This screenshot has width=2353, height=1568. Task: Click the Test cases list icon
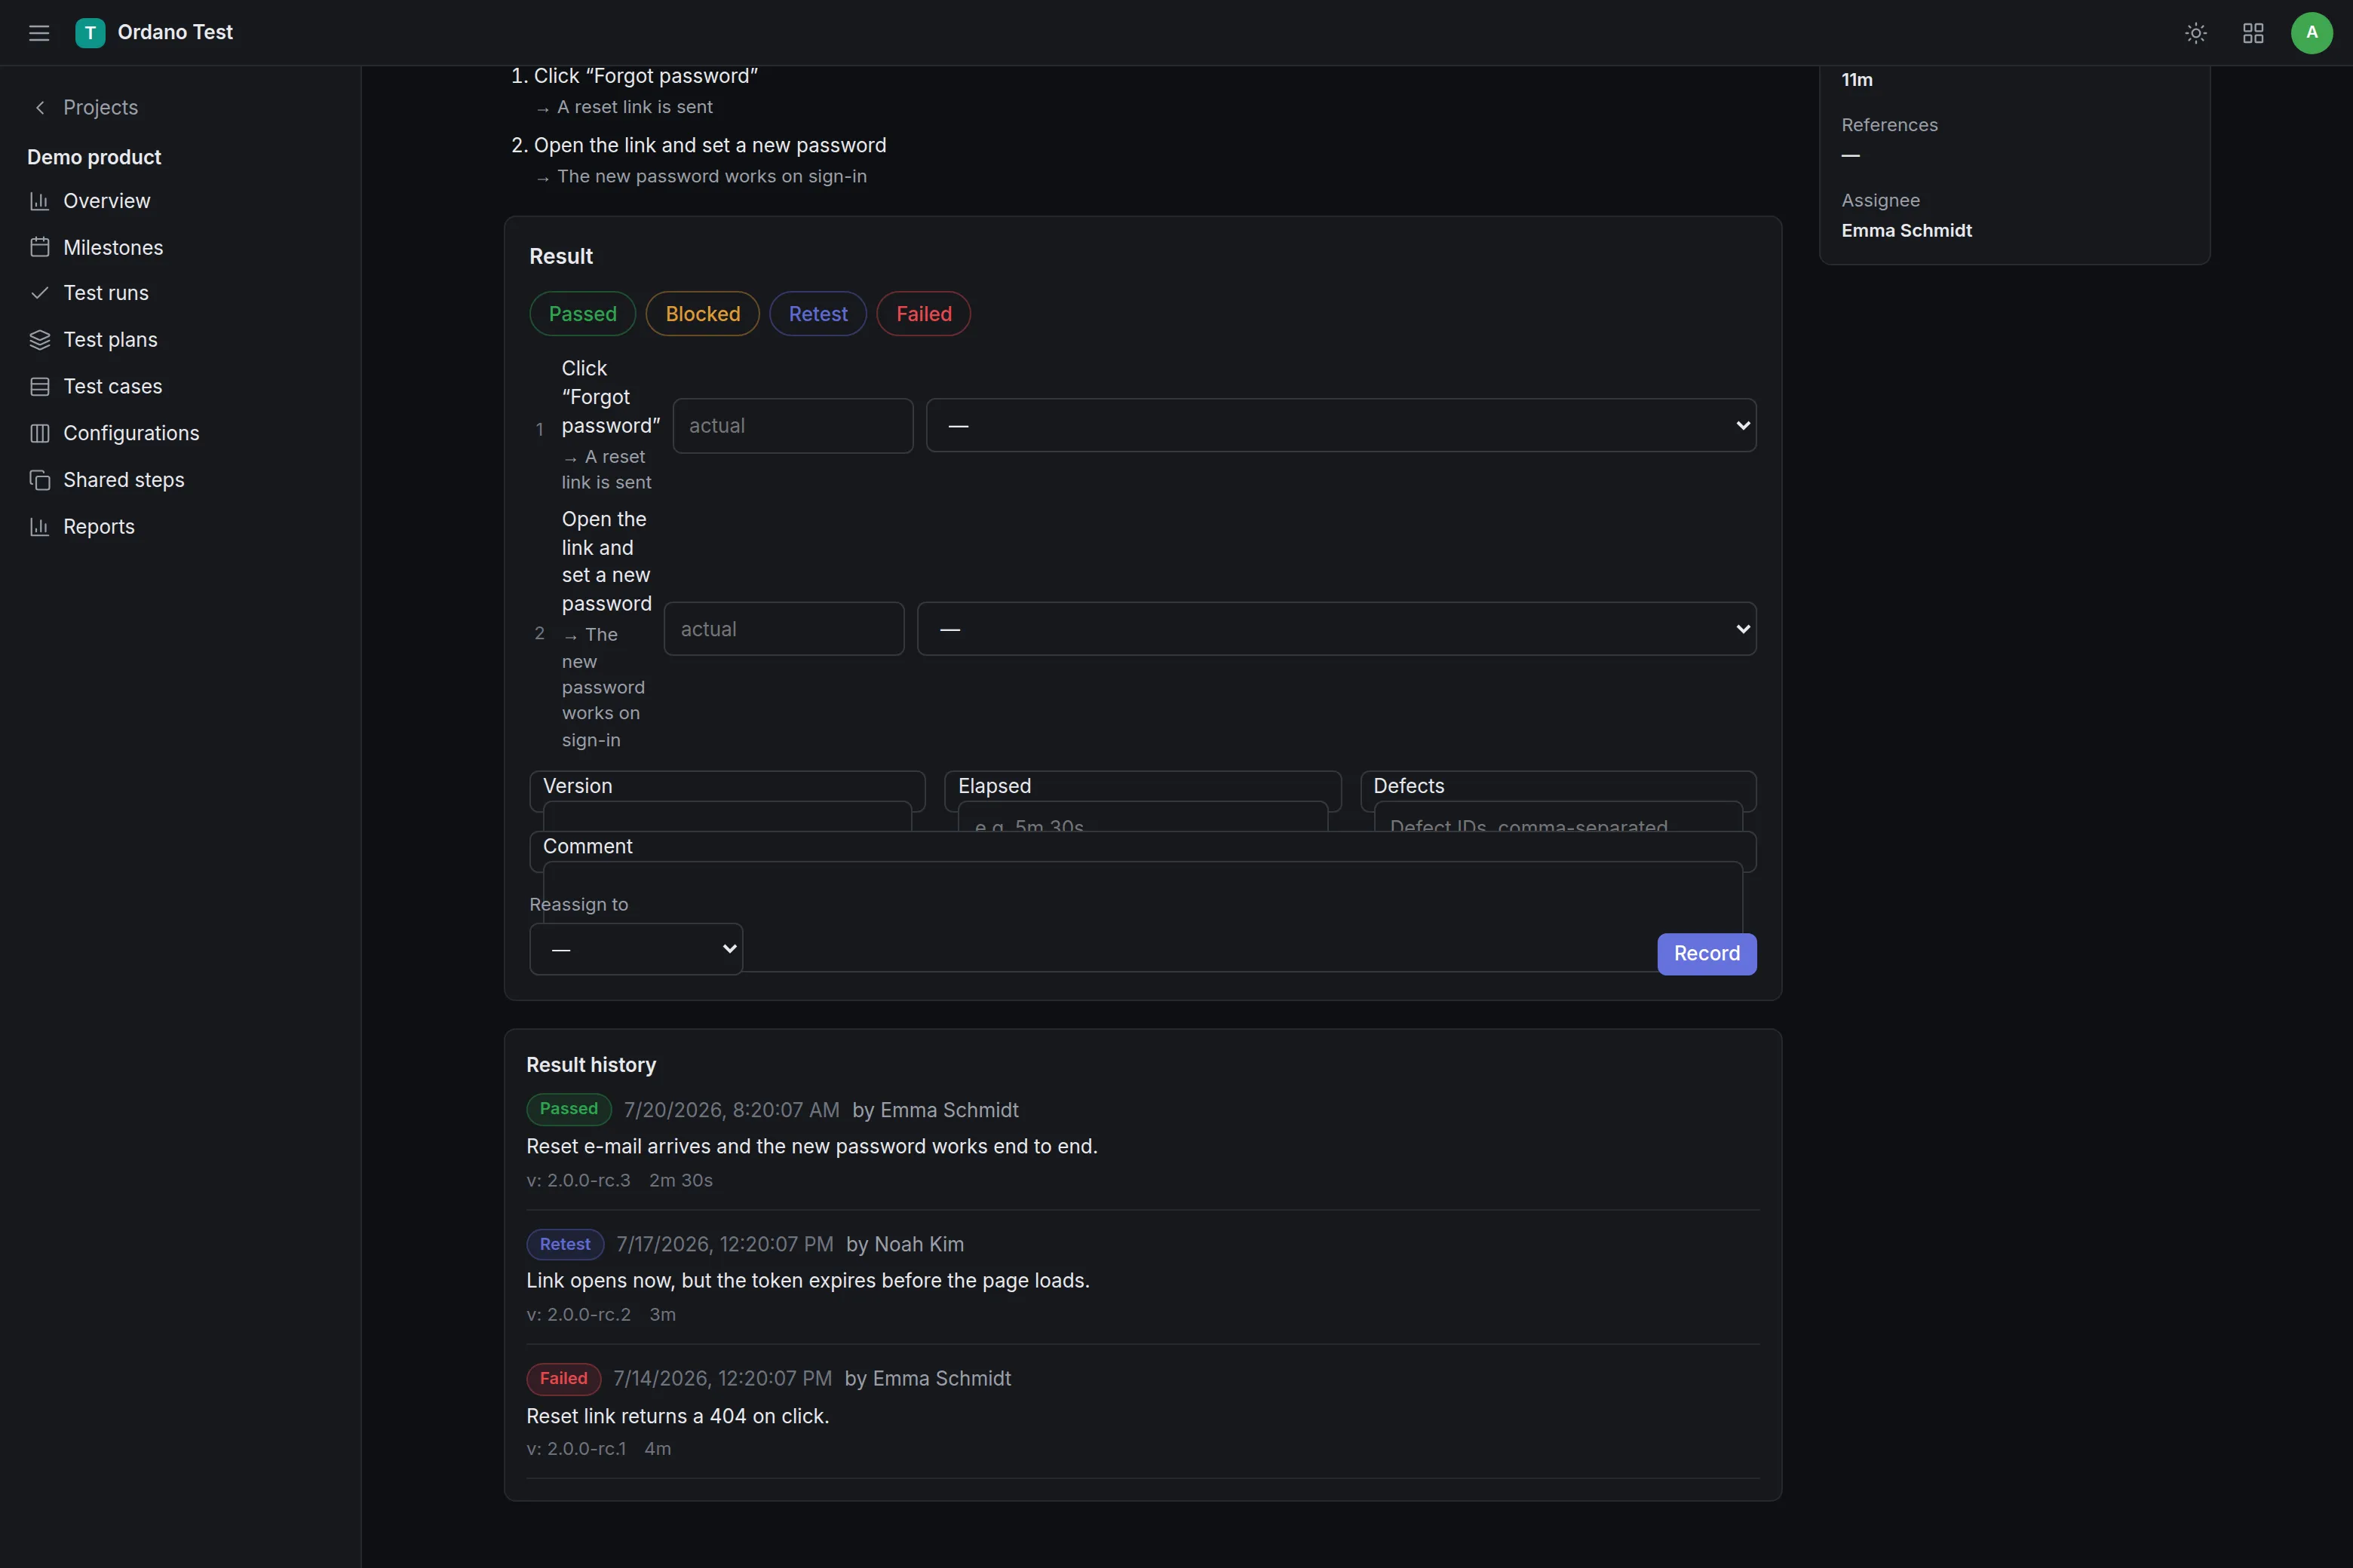tap(40, 387)
